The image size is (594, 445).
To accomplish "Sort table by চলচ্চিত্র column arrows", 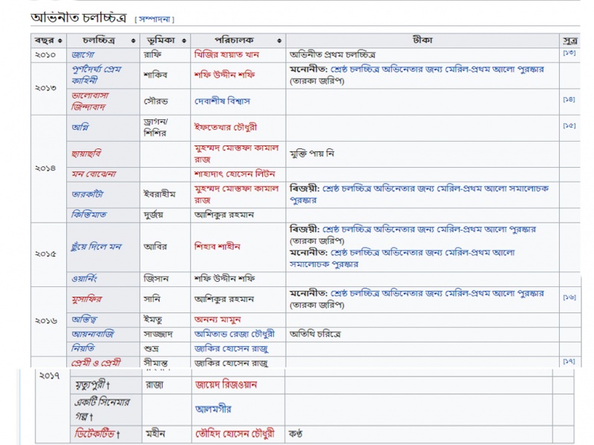I will (134, 41).
